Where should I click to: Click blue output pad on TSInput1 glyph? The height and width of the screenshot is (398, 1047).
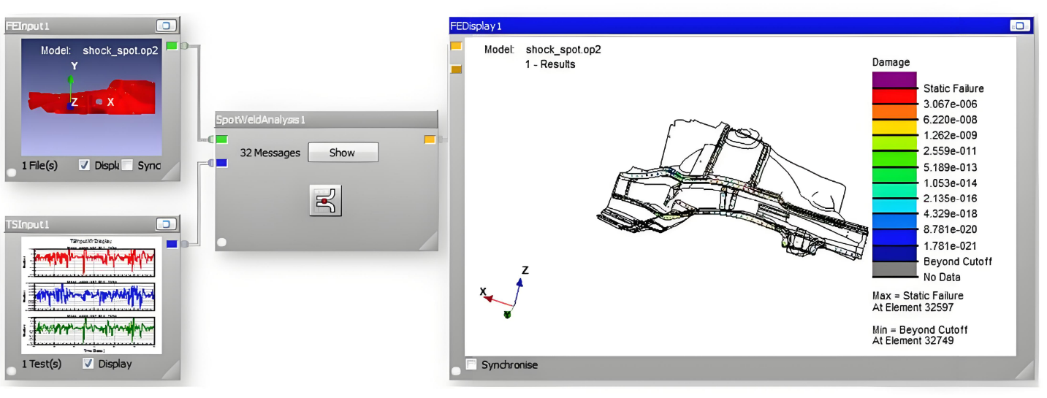pos(172,244)
